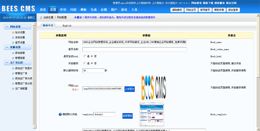Click the BEES CMS logo preview image
The image size is (260, 131).
(x=154, y=88)
